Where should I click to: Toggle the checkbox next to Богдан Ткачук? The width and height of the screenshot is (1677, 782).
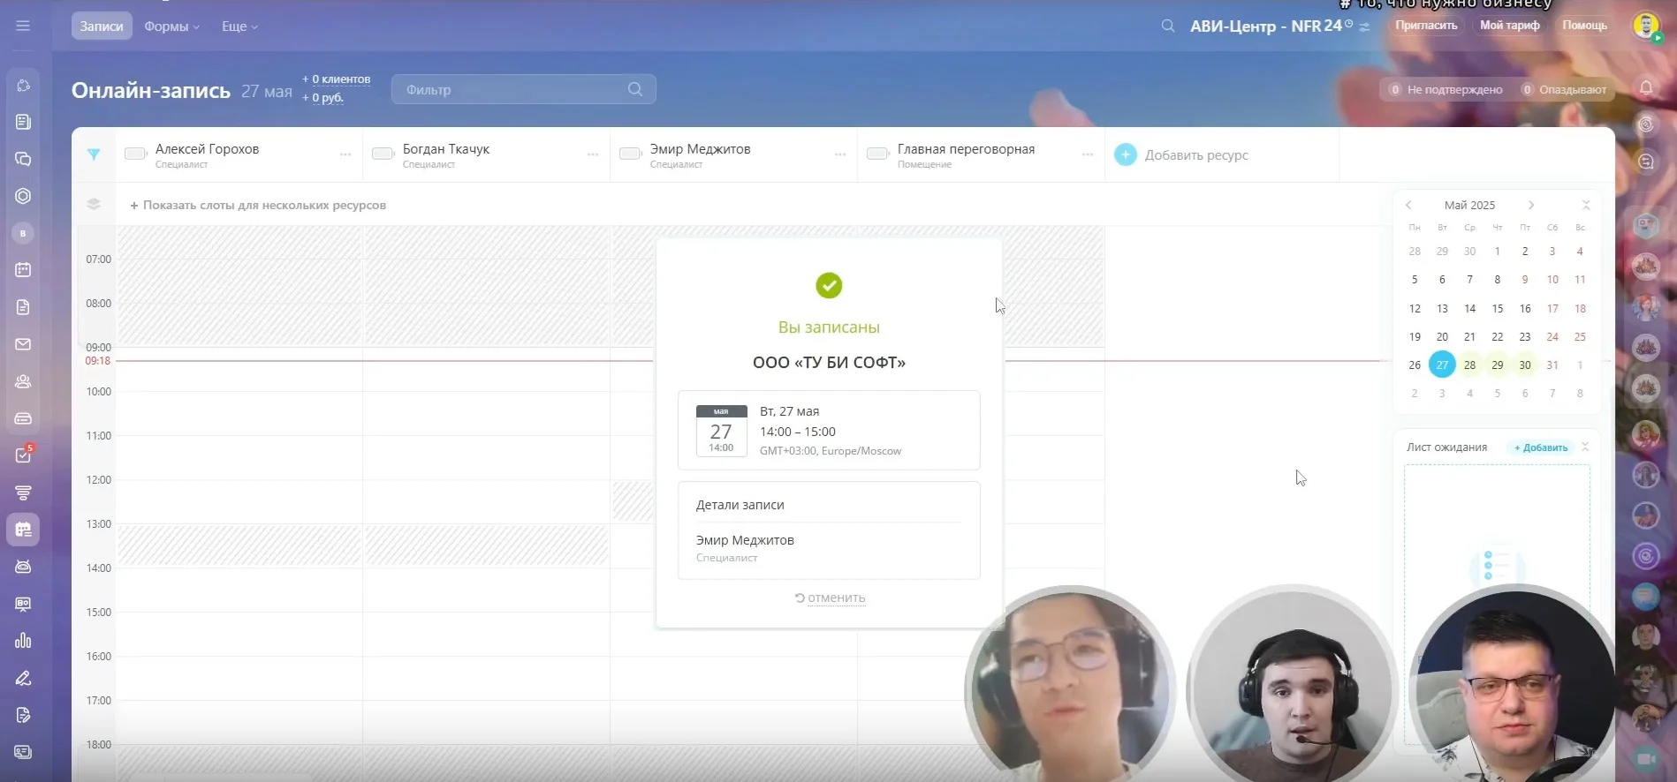click(x=383, y=154)
